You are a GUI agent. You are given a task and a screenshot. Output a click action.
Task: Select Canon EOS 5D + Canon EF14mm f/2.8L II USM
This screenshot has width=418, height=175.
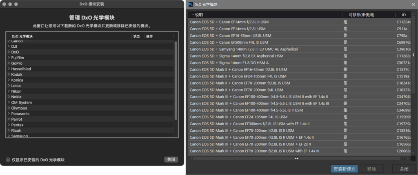tap(300, 22)
